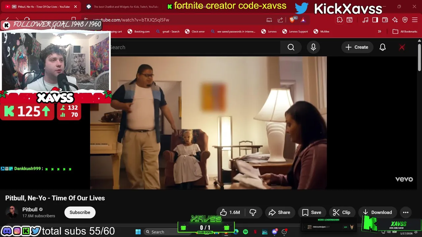This screenshot has height=237, width=422.
Task: Clip the video with scissors button
Action: point(342,212)
